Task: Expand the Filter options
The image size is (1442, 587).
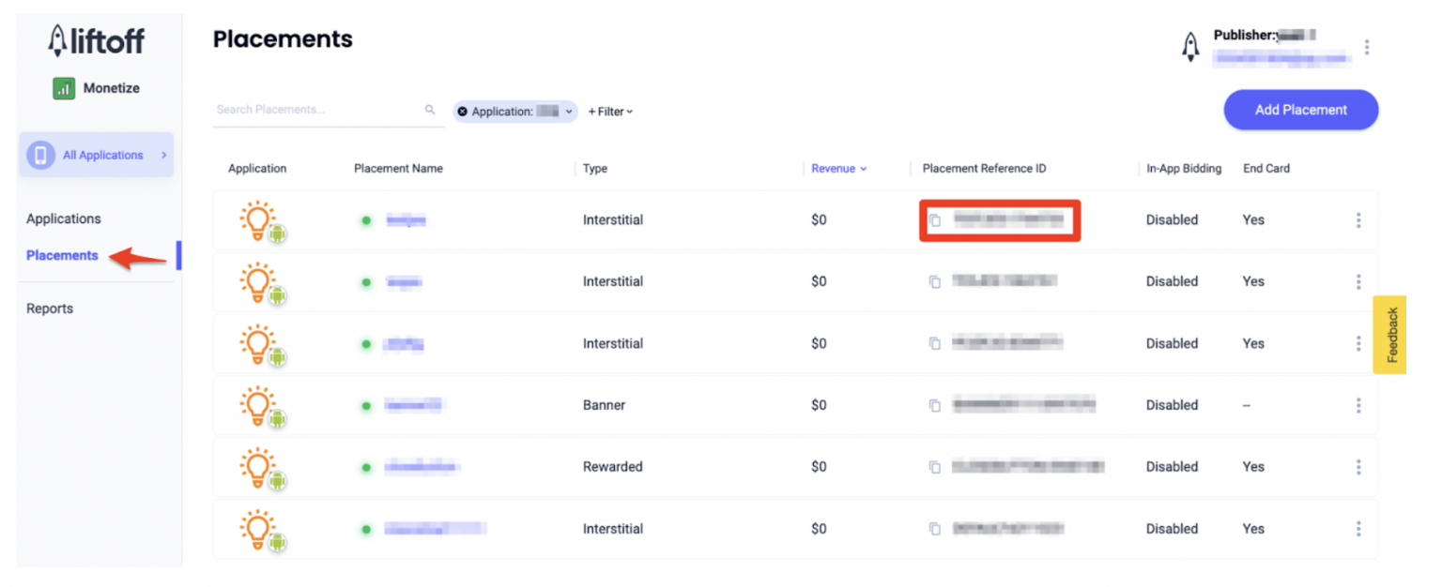Action: point(610,111)
